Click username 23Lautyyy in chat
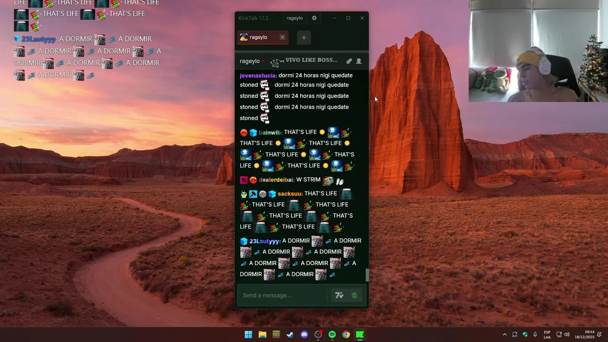This screenshot has height=342, width=608. pos(265,241)
